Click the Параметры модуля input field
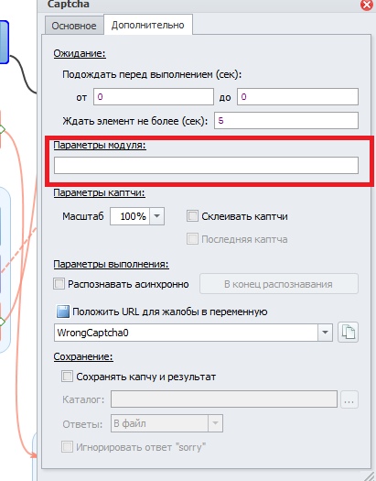The image size is (376, 481). tap(207, 165)
